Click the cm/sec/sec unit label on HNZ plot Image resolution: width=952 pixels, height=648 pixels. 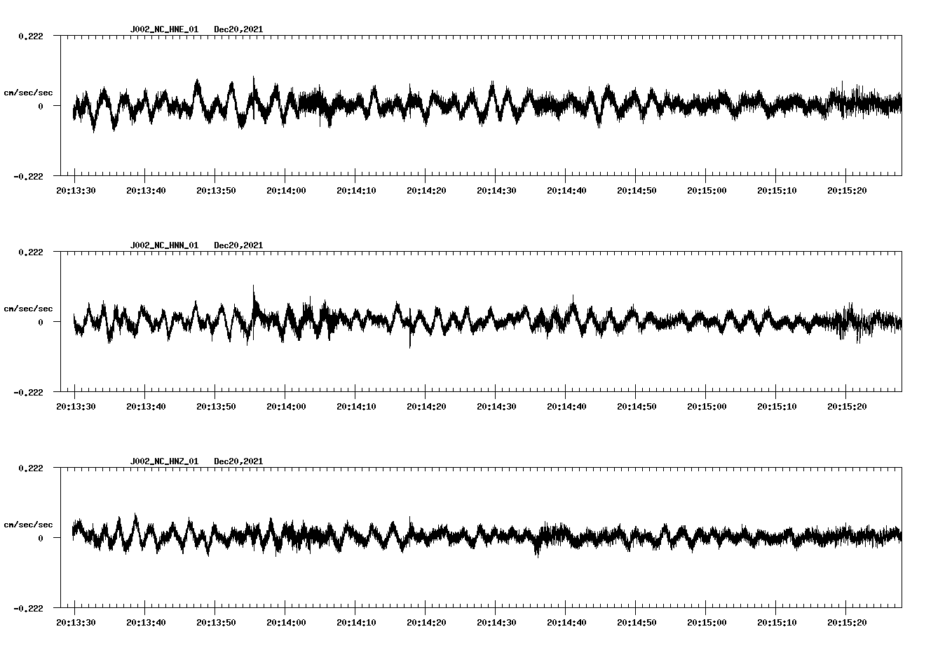(x=28, y=525)
